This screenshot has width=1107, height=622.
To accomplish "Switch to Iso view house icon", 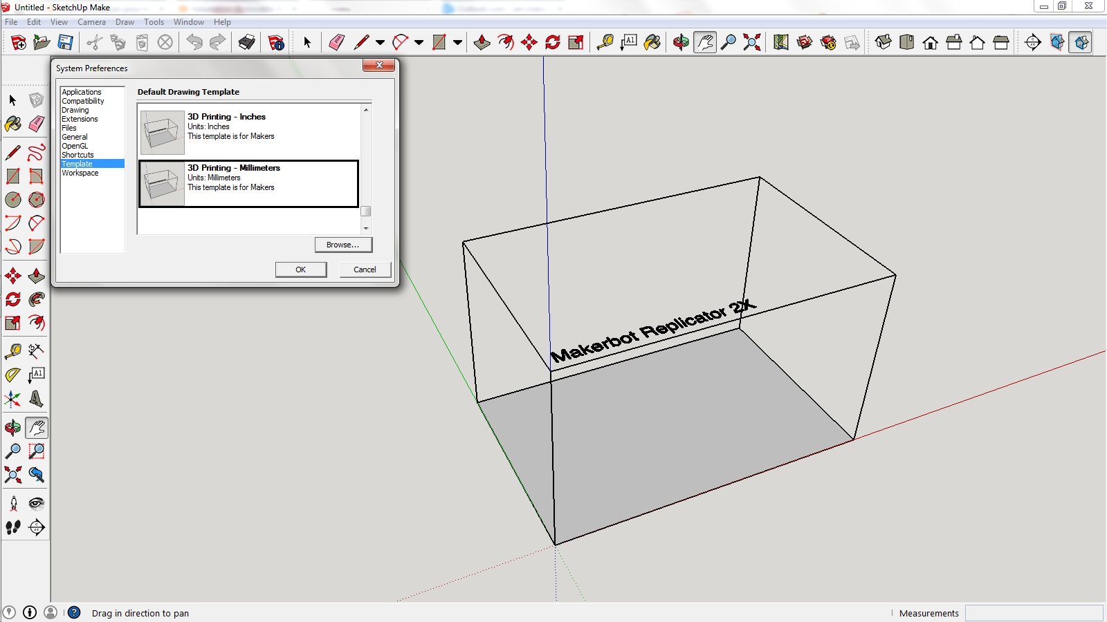I will [883, 43].
